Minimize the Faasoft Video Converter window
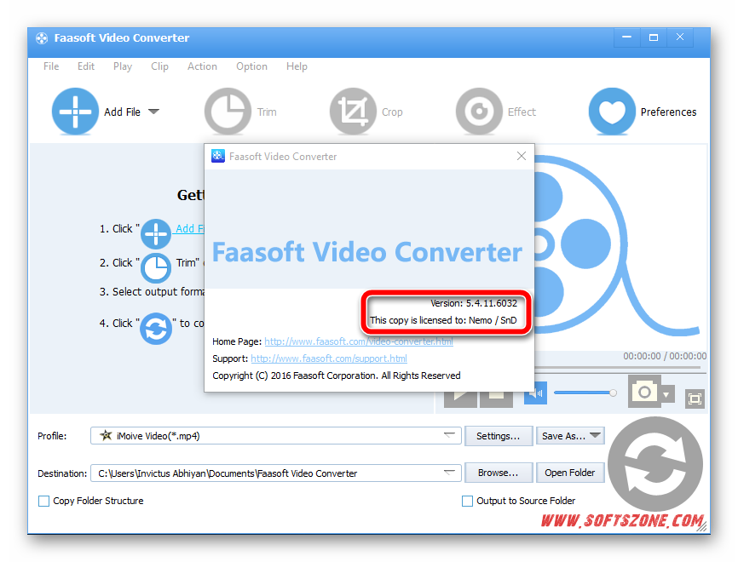Screen dimensions: 738x562 [x=626, y=37]
